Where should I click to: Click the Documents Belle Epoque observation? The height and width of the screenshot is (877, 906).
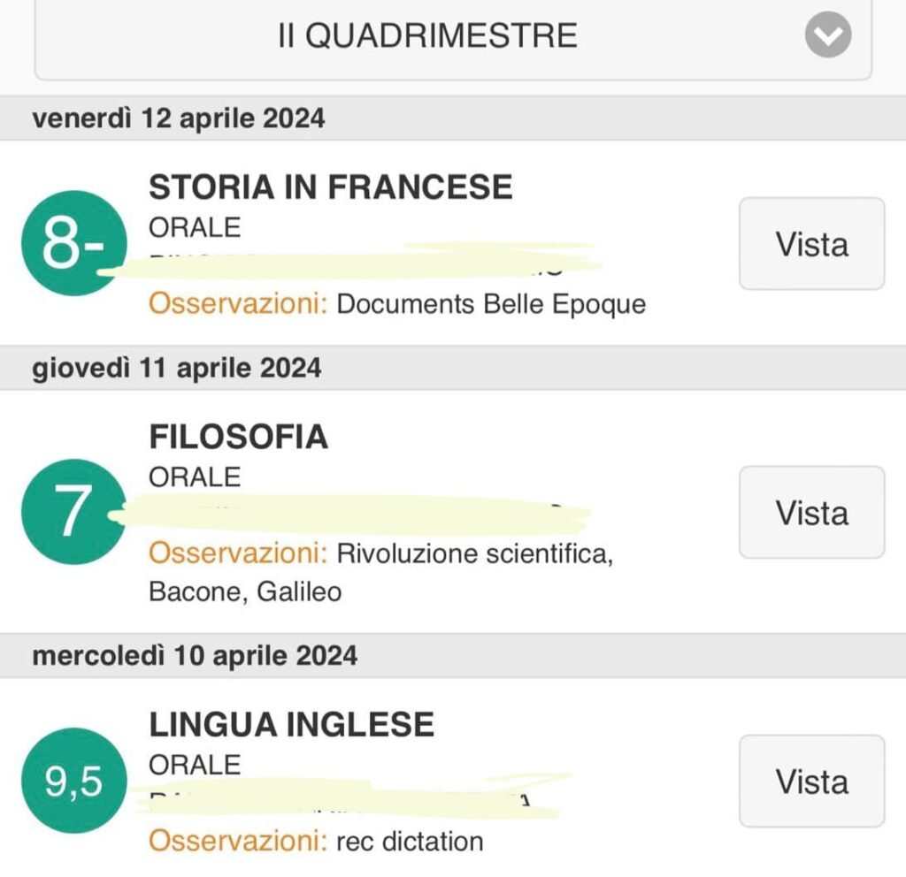491,304
